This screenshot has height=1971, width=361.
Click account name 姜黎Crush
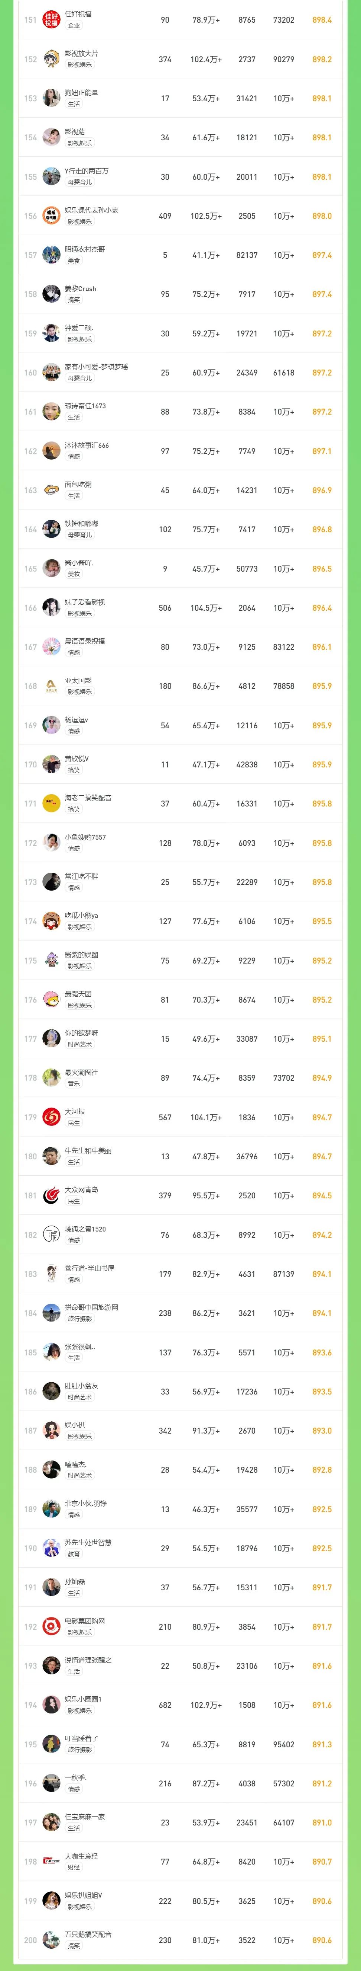[80, 288]
